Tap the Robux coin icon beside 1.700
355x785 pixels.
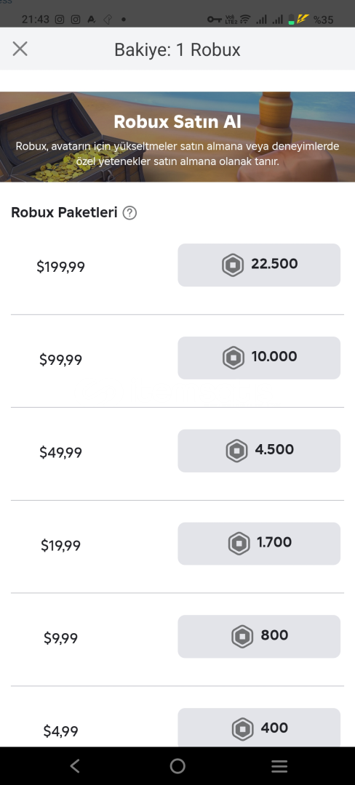[239, 544]
